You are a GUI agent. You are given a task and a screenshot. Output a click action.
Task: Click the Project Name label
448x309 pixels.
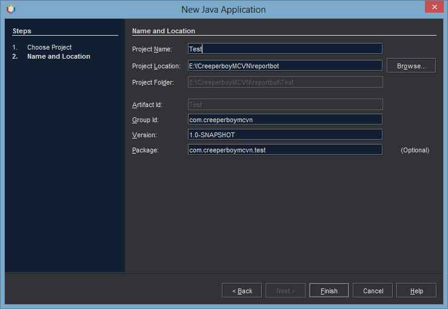152,49
